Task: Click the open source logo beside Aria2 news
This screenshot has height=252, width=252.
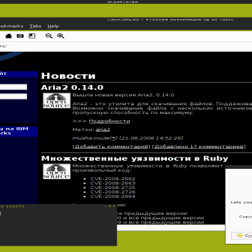Action: tap(57, 101)
